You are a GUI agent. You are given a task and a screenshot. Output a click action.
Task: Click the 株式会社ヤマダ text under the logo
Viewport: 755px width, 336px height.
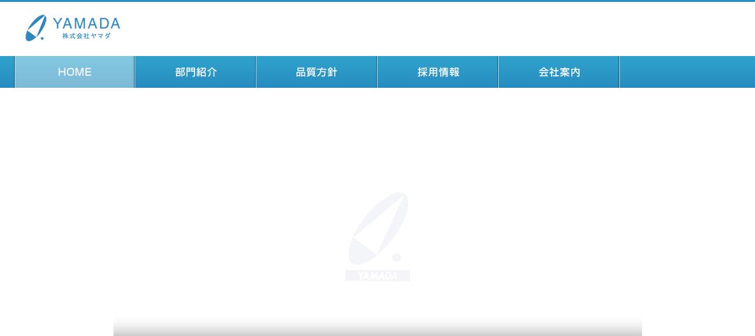tap(86, 36)
